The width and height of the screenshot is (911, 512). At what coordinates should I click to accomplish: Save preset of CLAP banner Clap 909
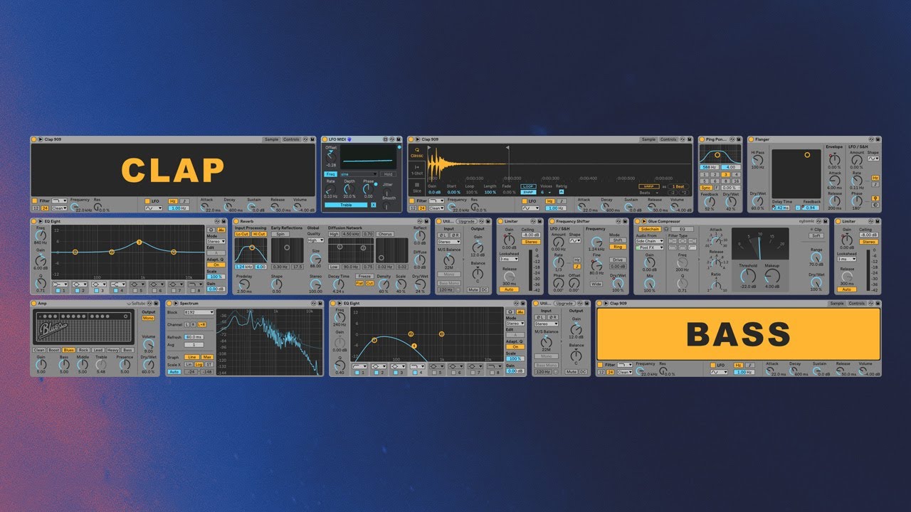(312, 139)
